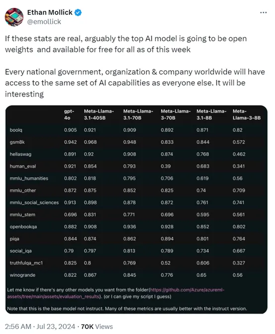Click the 2:56 AM · Jul 23, 2024 timestamp

(x=40, y=327)
